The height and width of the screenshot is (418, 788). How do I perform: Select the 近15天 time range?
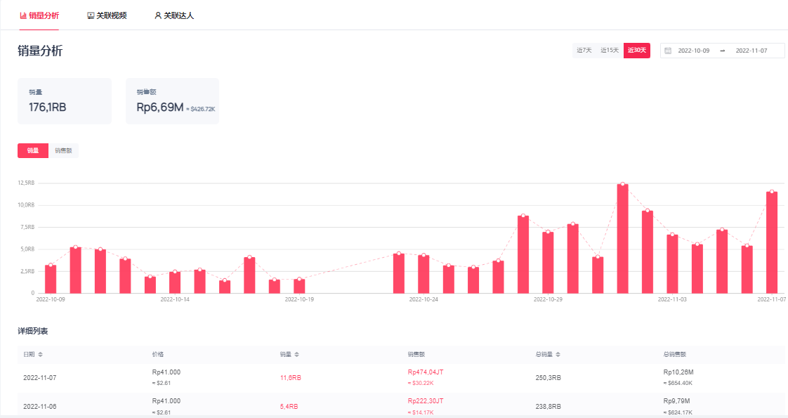click(x=610, y=51)
